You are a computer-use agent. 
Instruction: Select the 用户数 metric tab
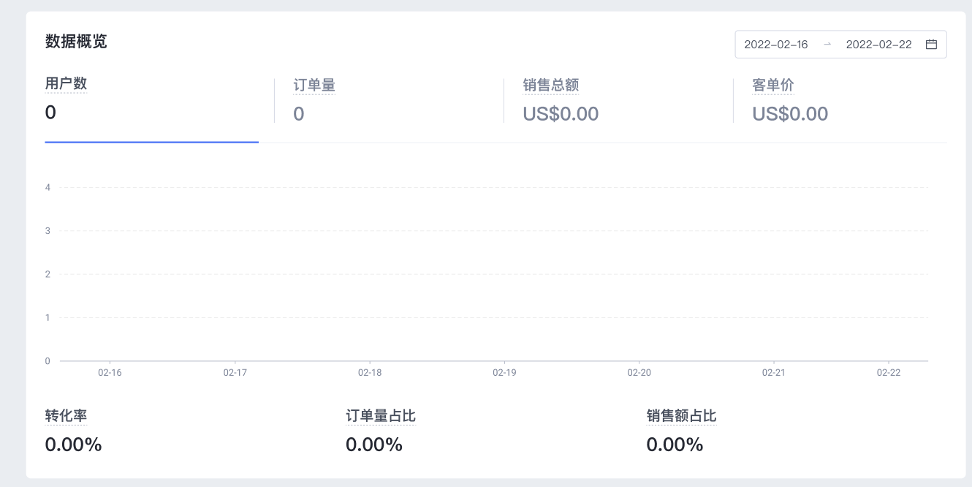click(66, 84)
